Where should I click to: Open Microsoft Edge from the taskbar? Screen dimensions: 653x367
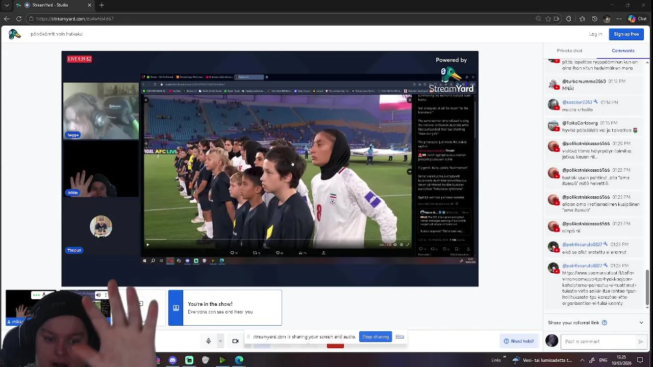point(239,360)
